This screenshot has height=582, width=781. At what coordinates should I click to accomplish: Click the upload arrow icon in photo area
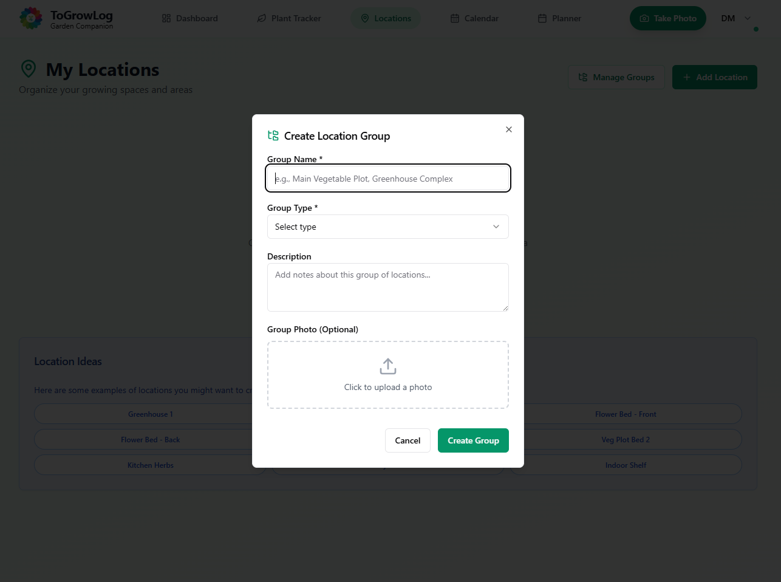point(388,366)
